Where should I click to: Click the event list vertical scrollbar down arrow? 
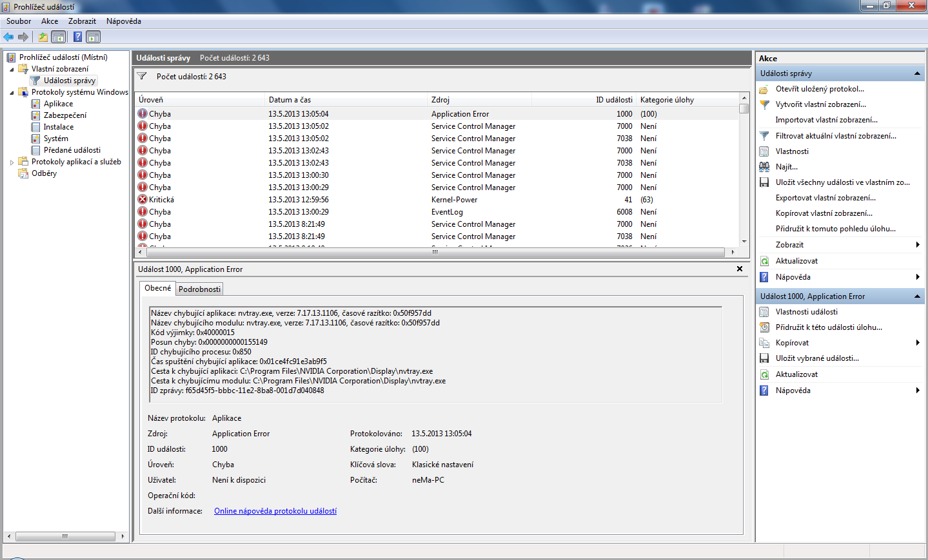point(744,242)
